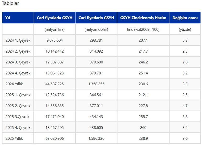Select the 1.596.320 dollar value cell

point(96,138)
